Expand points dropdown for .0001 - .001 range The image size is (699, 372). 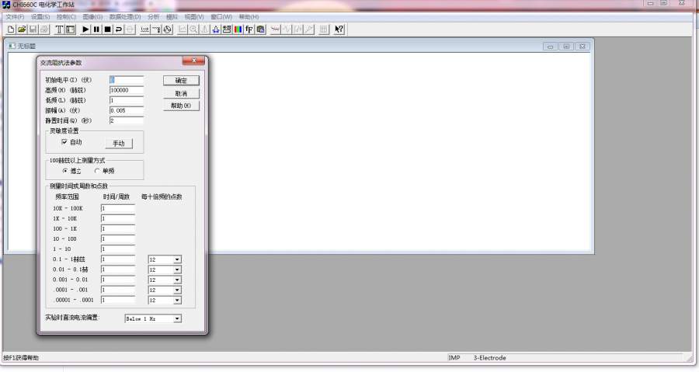177,290
